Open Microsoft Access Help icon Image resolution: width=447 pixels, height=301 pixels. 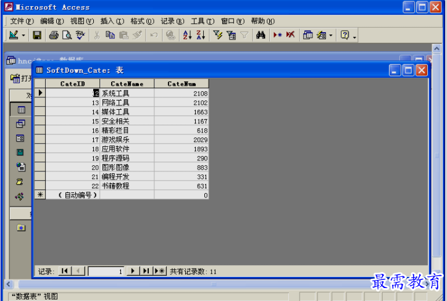point(345,35)
